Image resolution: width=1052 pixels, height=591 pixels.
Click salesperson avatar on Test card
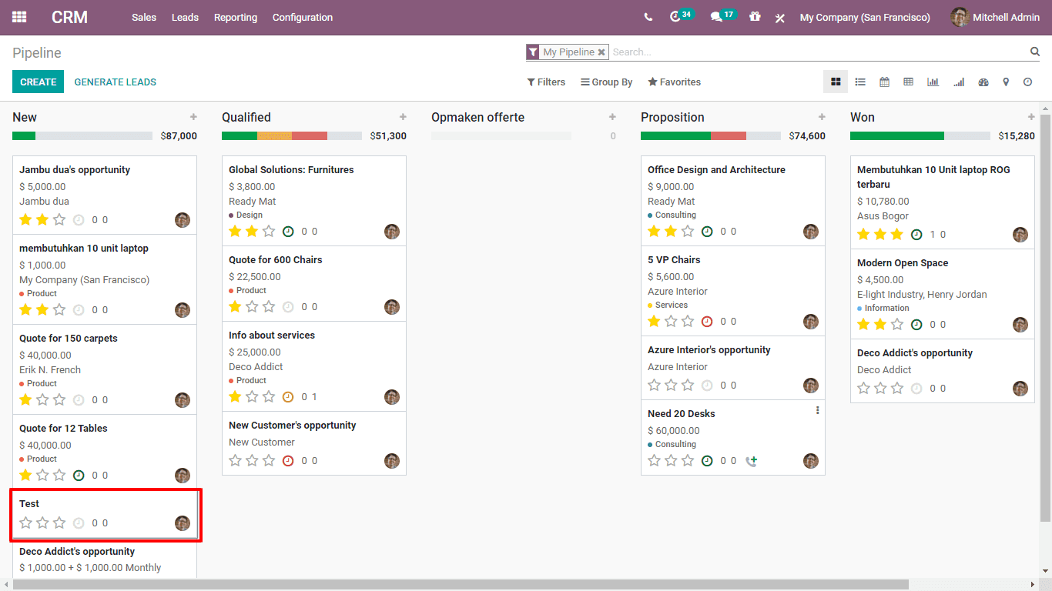[x=183, y=523]
